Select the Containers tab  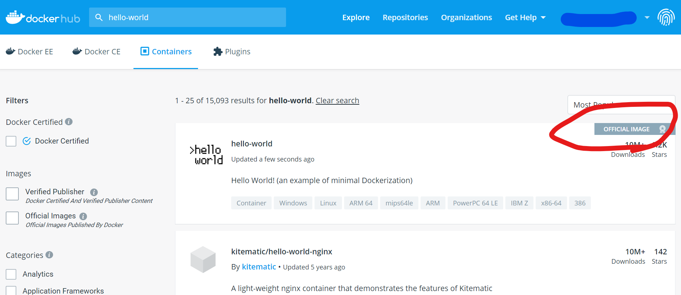coord(166,51)
